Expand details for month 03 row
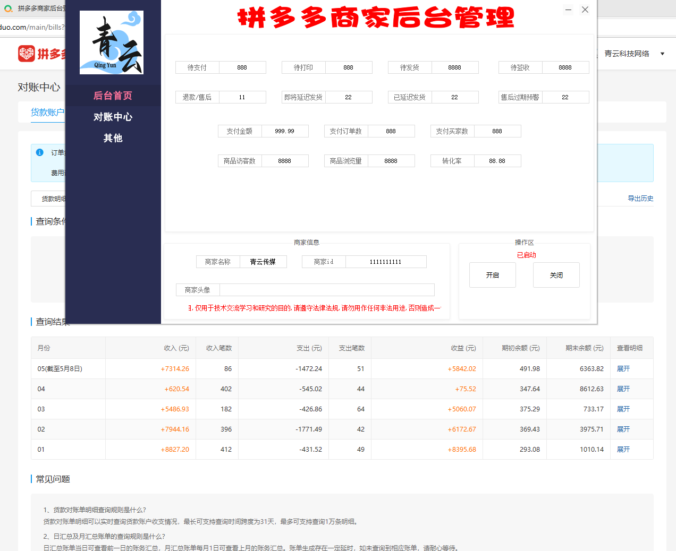676x551 pixels. (623, 409)
